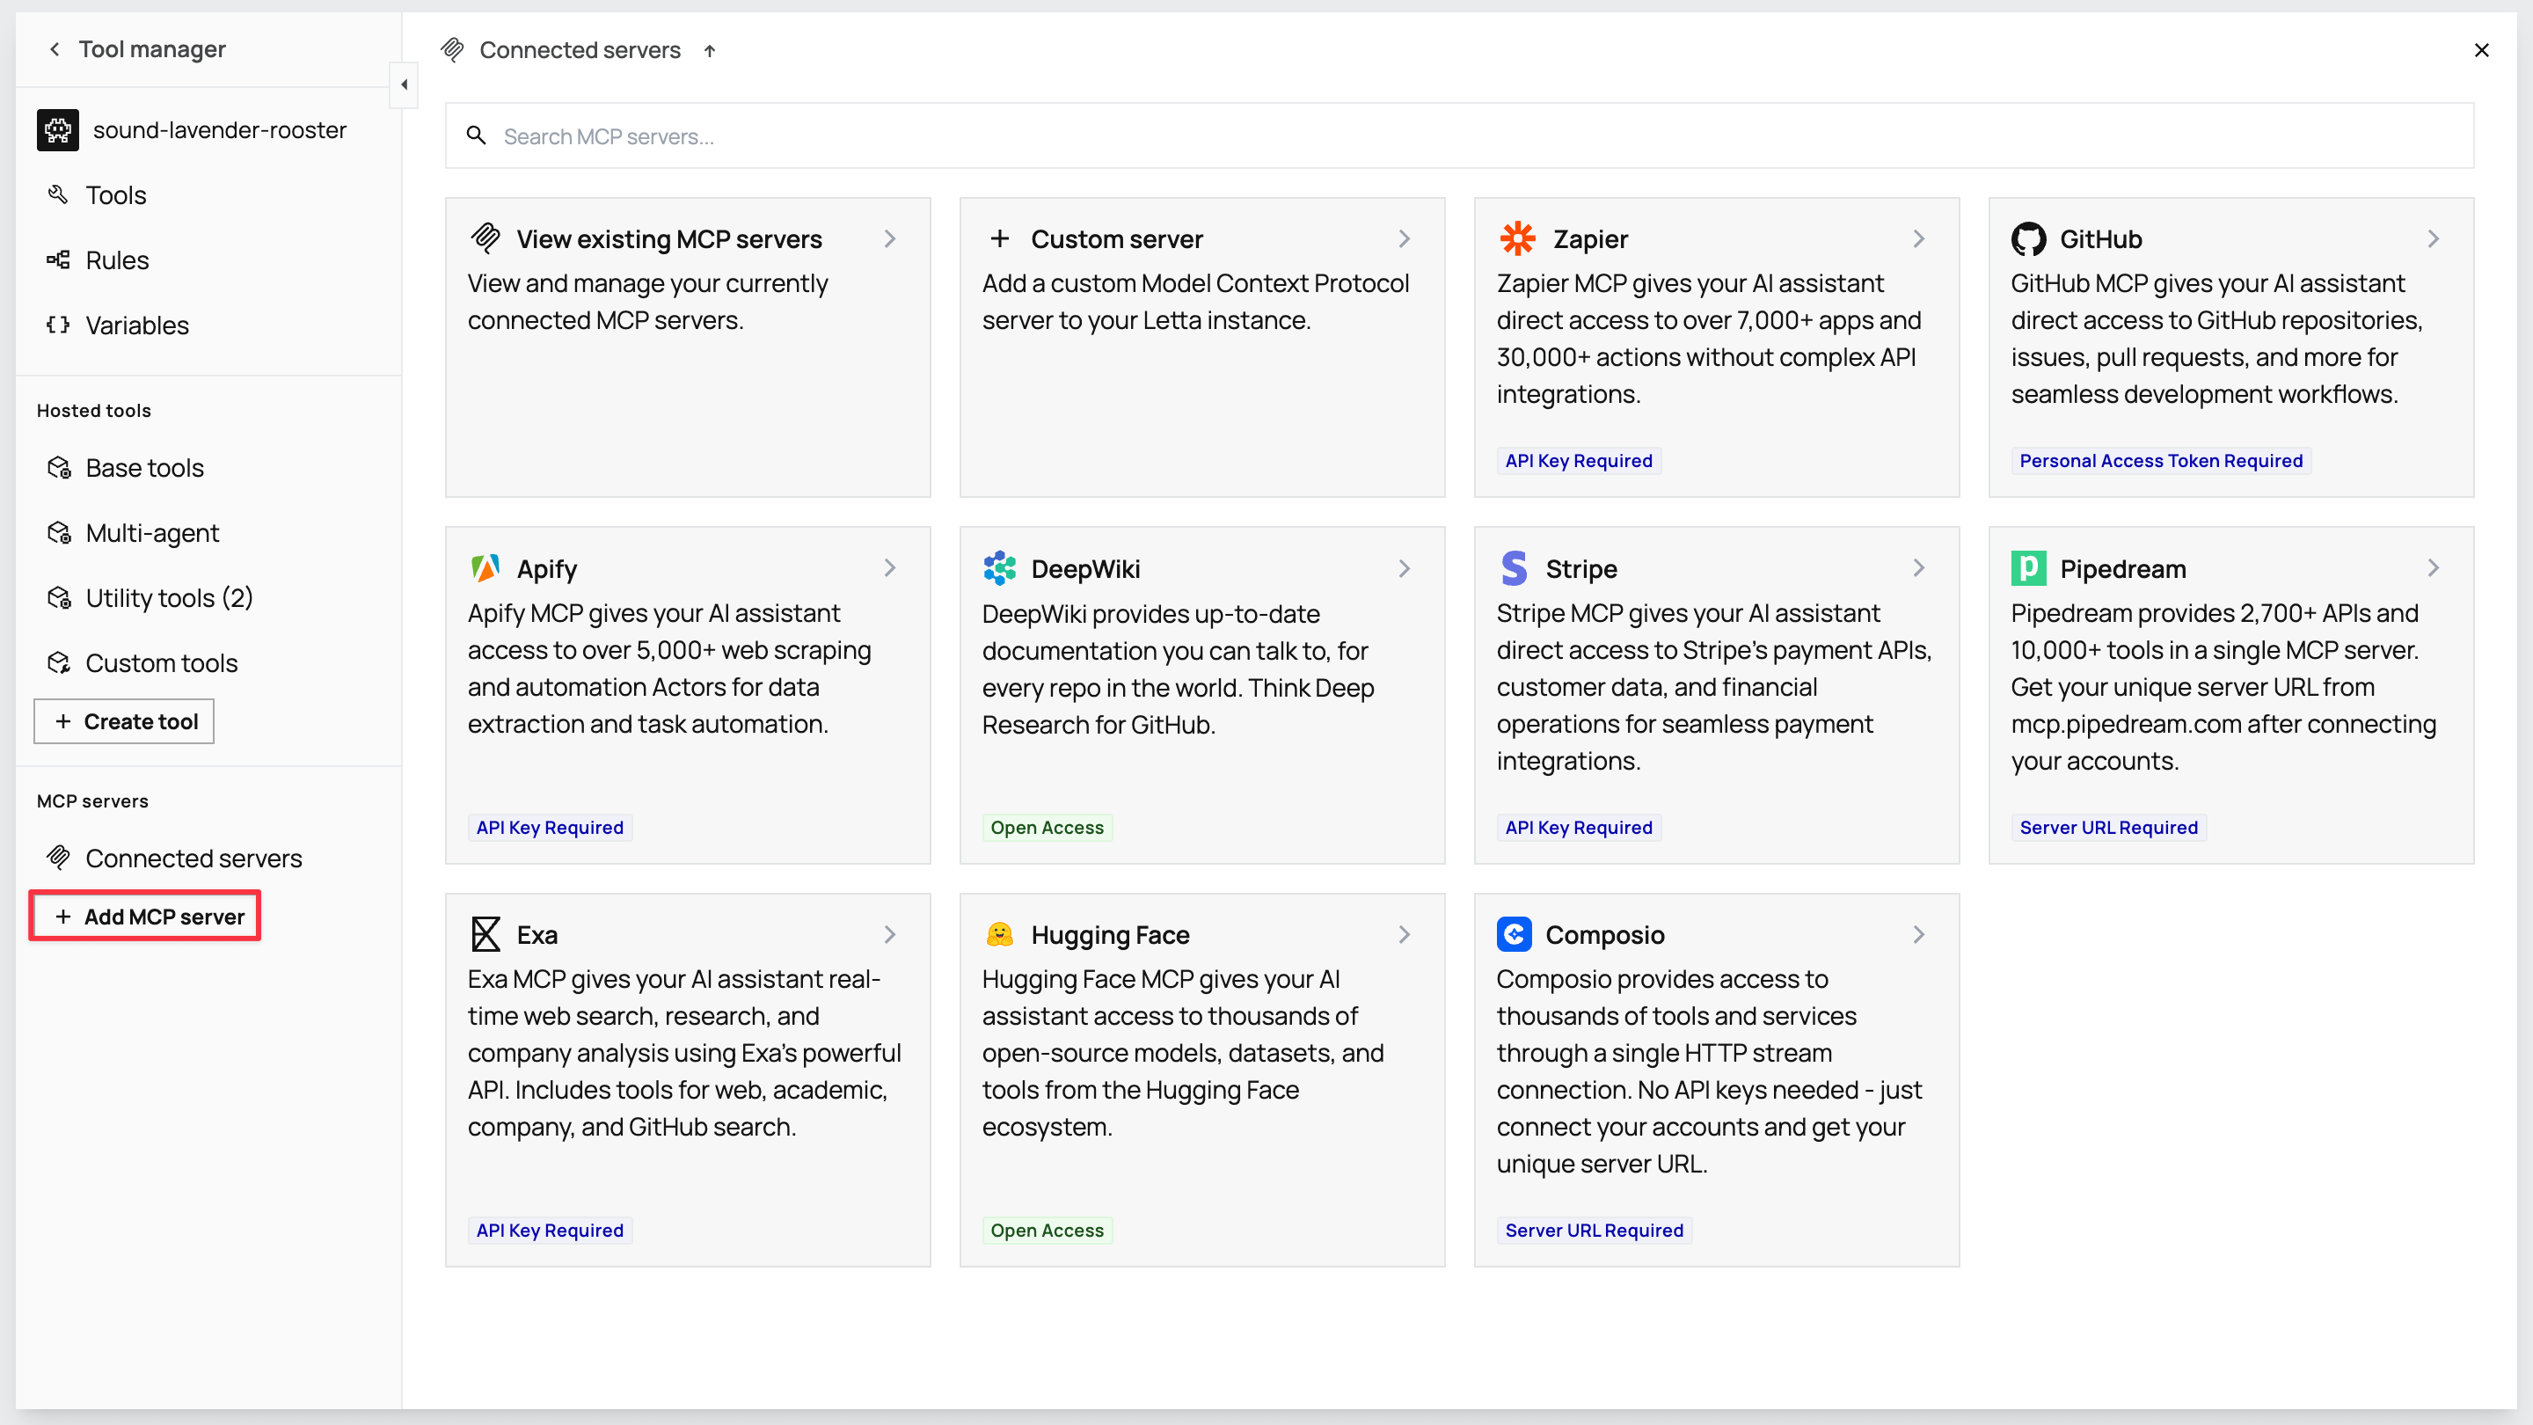Click the Stripe S logo icon
The image size is (2533, 1425).
pyautogui.click(x=1515, y=568)
